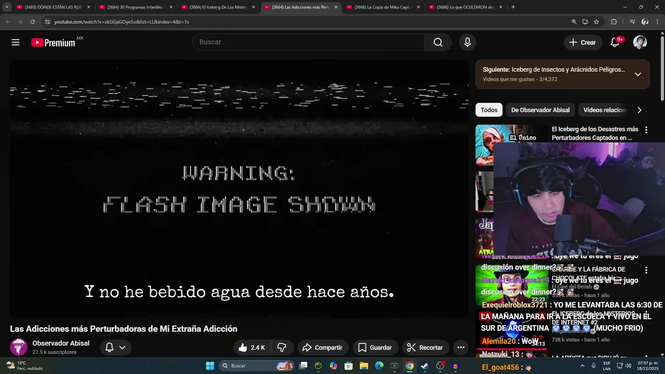Bookmark this page with star icon
The height and width of the screenshot is (374, 665).
pyautogui.click(x=596, y=22)
